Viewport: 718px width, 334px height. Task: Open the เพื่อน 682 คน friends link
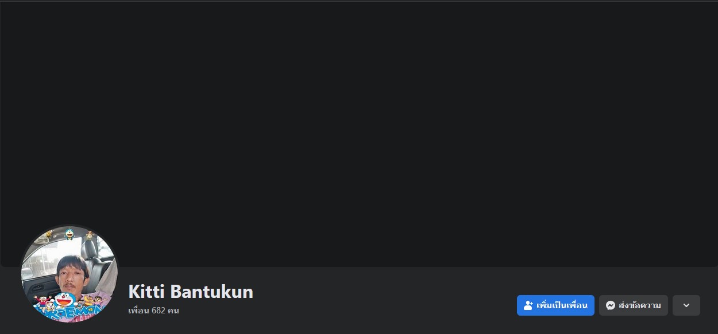coord(153,311)
